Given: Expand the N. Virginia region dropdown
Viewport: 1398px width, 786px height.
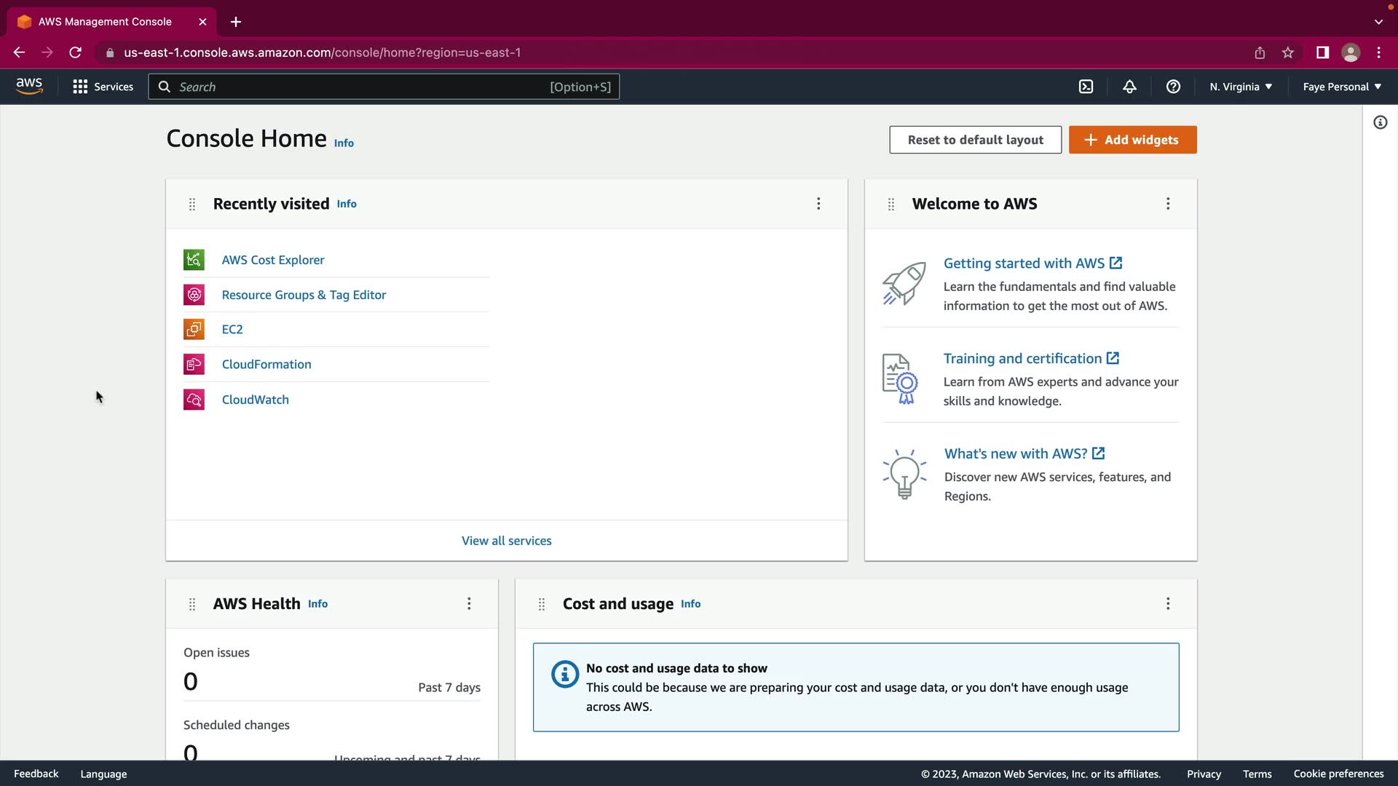Looking at the screenshot, I should point(1241,87).
